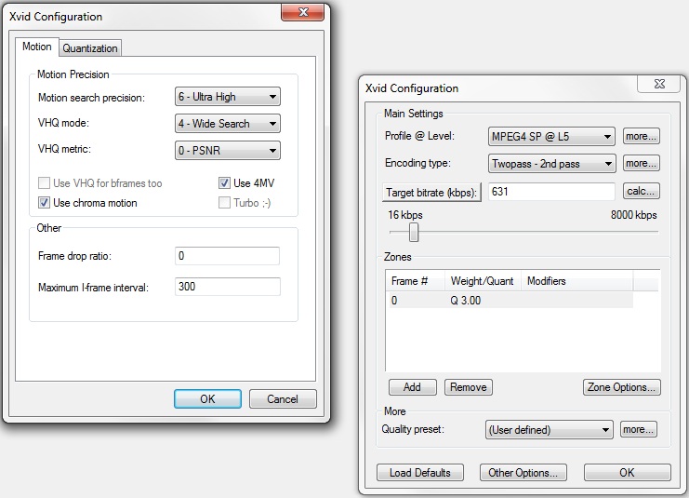Open Zone Options...
689x498 pixels.
(622, 387)
